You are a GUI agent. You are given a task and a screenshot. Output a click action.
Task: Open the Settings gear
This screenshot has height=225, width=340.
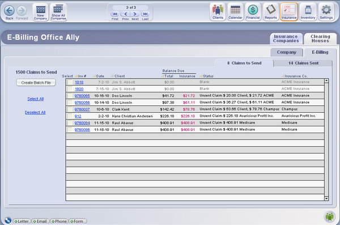click(x=326, y=12)
